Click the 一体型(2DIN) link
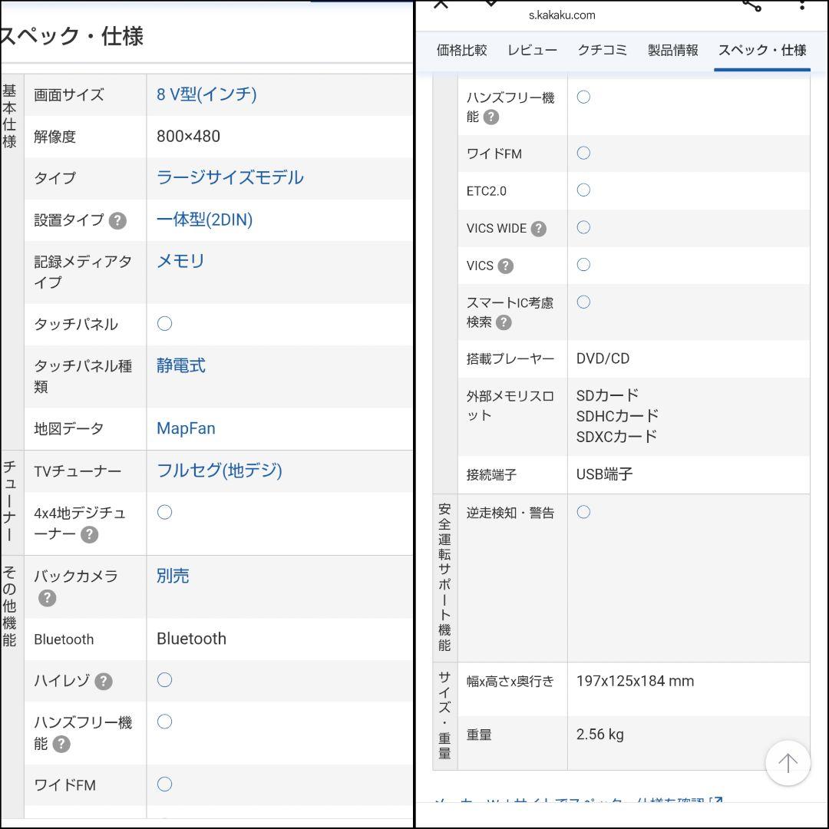 (x=204, y=220)
